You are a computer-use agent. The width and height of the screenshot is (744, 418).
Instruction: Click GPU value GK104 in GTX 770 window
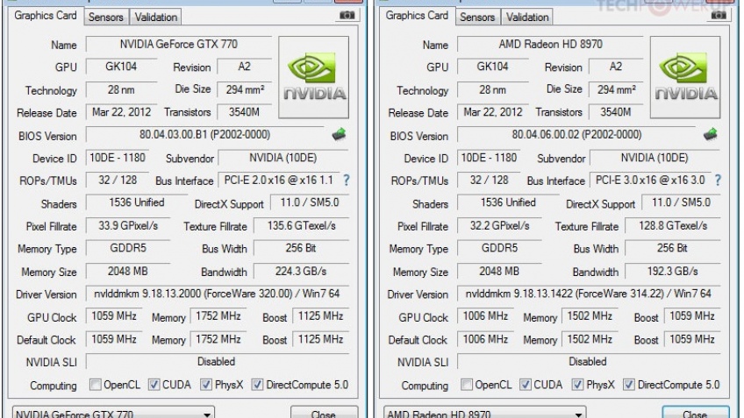pos(121,67)
